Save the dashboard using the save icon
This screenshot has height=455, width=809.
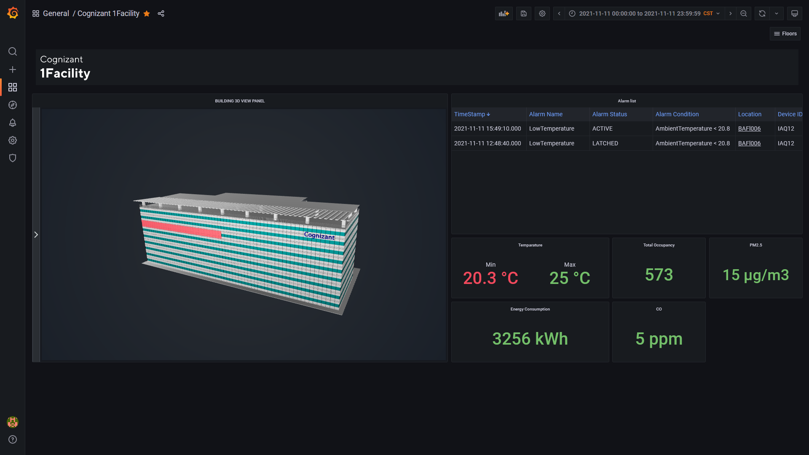523,13
